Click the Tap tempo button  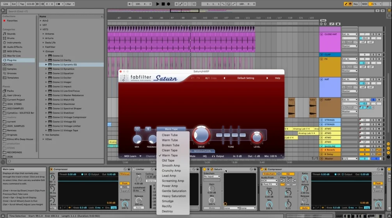tap(22, 4)
